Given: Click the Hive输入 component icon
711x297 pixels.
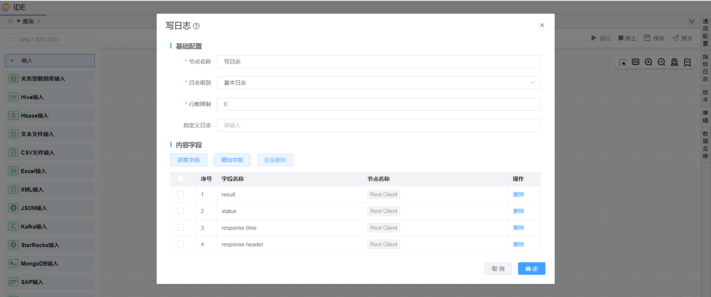Looking at the screenshot, I should point(13,97).
